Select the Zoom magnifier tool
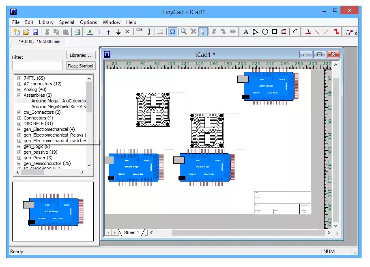This screenshot has width=370, height=267. click(x=184, y=32)
